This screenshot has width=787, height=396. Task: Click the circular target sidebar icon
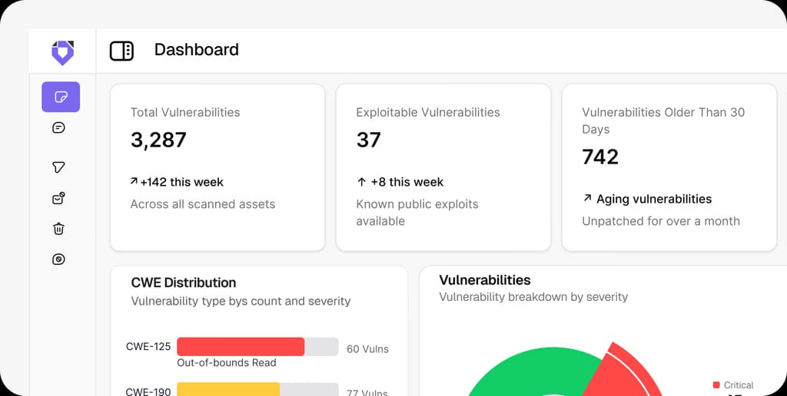59,259
